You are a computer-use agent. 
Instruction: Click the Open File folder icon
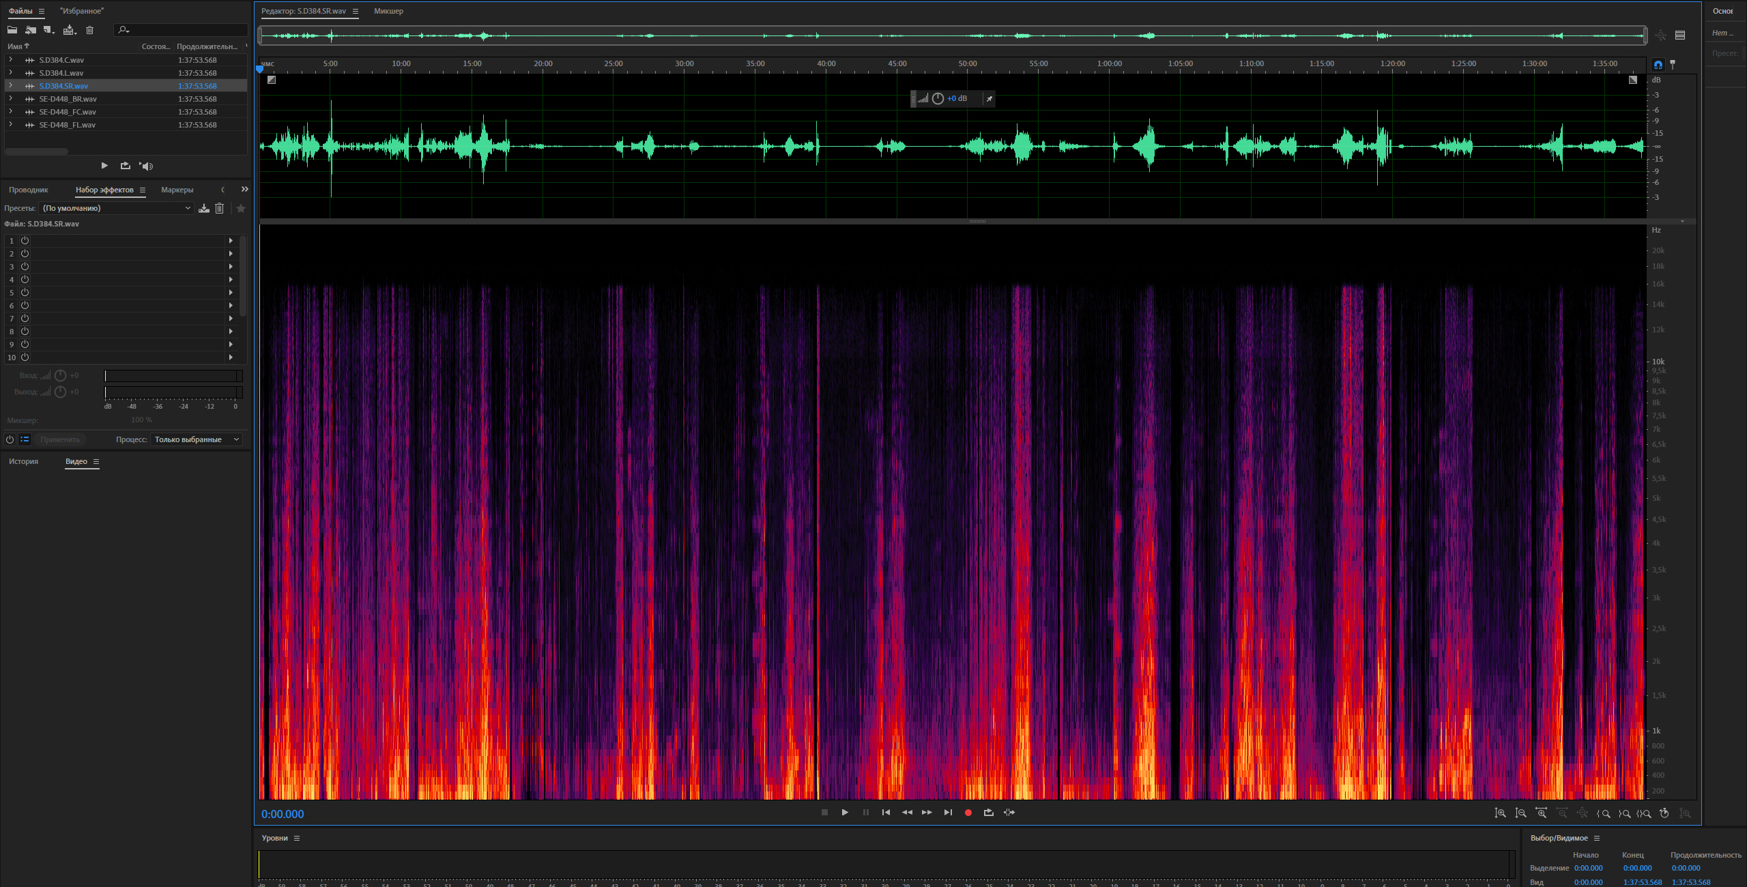12,30
